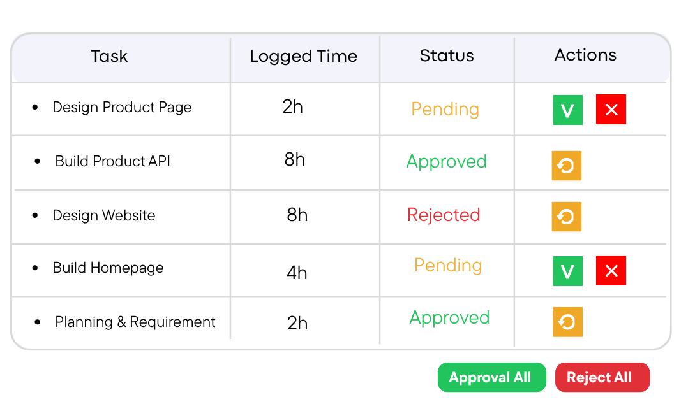Select the Actions column header
This screenshot has height=418, width=688.
click(x=585, y=55)
